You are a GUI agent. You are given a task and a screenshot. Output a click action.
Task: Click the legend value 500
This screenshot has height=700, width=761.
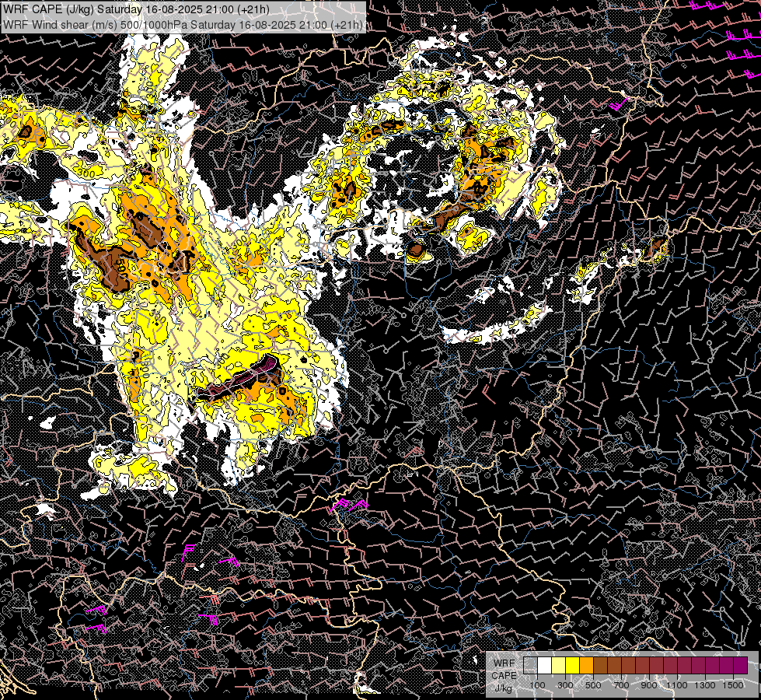point(593,685)
